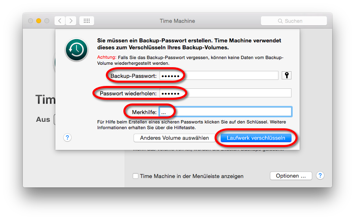
Task: Click the bold heading about Backup-Passwort erstellen
Action: coord(189,44)
